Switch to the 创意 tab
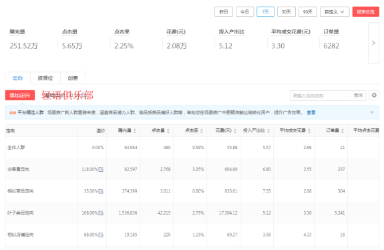Image resolution: width=384 pixels, height=250 pixels. [73, 78]
